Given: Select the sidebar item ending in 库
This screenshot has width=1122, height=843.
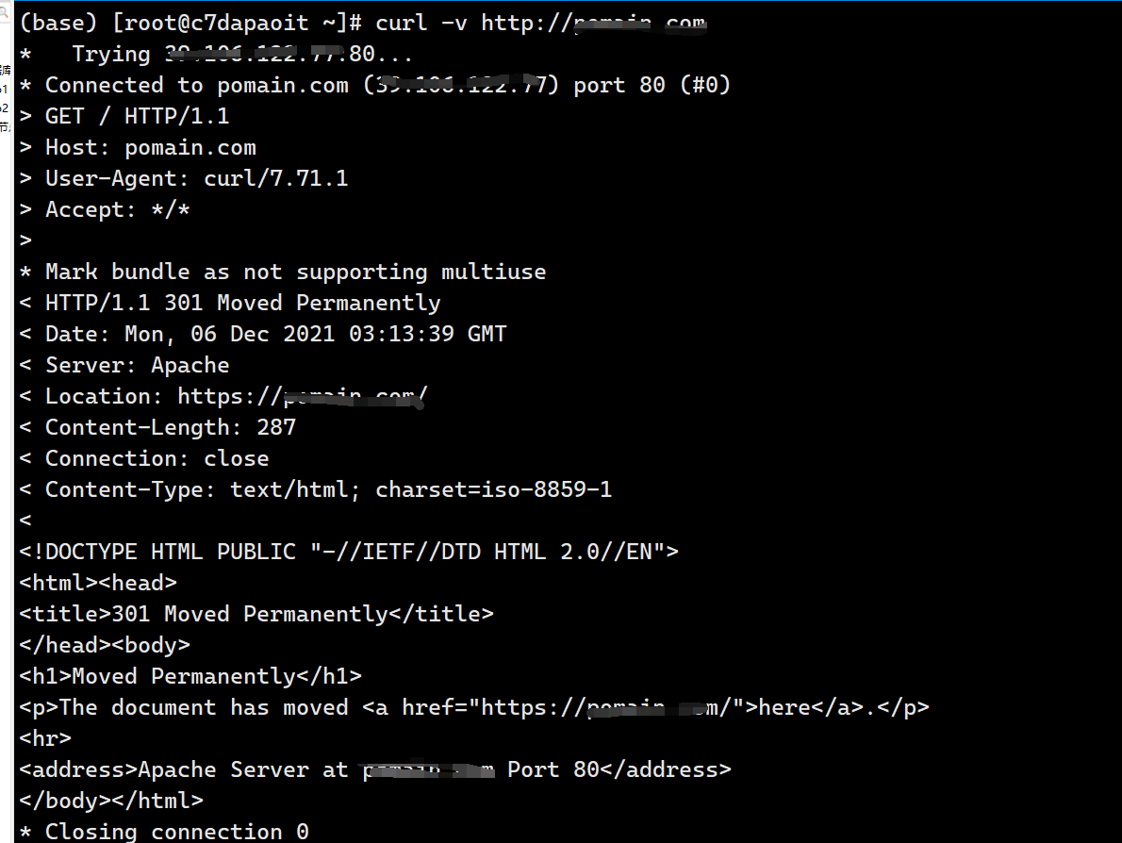Looking at the screenshot, I should (5, 69).
